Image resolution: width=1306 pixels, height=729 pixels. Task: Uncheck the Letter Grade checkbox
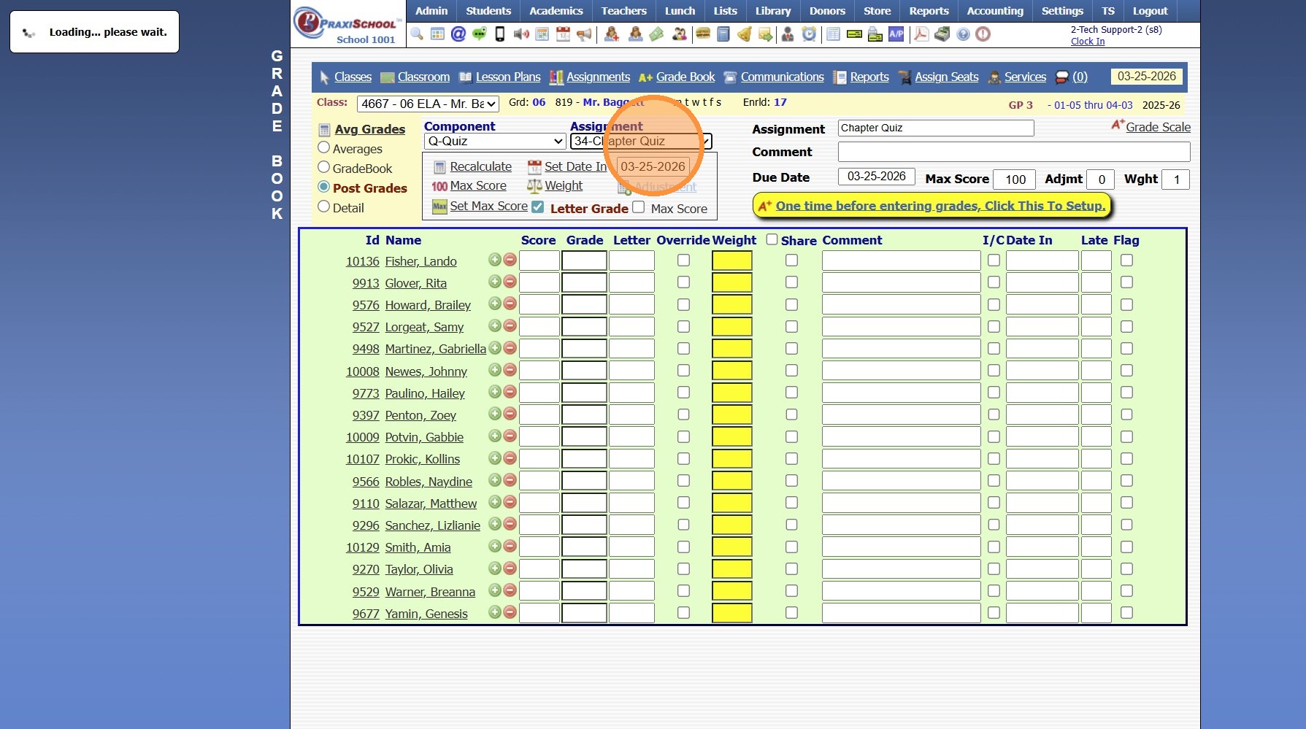(538, 207)
